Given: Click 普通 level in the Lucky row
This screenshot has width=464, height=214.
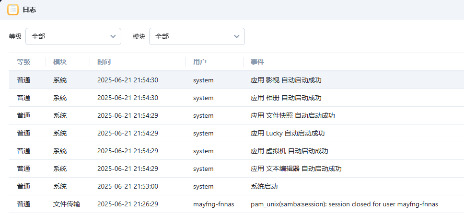Looking at the screenshot, I should coord(23,133).
